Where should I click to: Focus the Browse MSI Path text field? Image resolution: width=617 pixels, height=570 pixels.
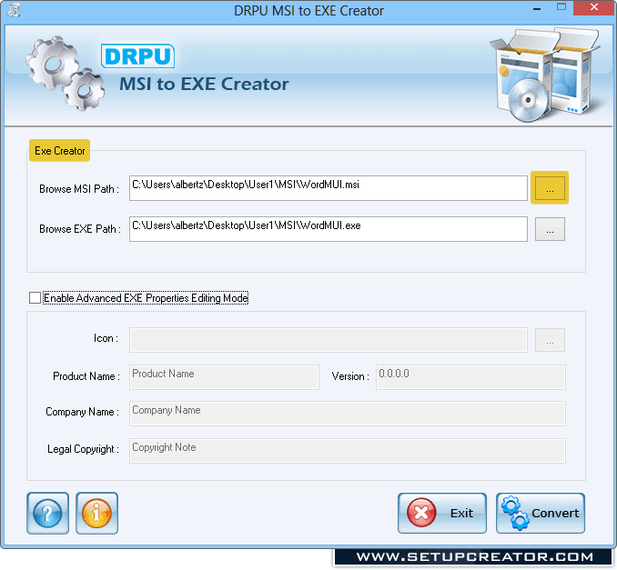pos(329,188)
